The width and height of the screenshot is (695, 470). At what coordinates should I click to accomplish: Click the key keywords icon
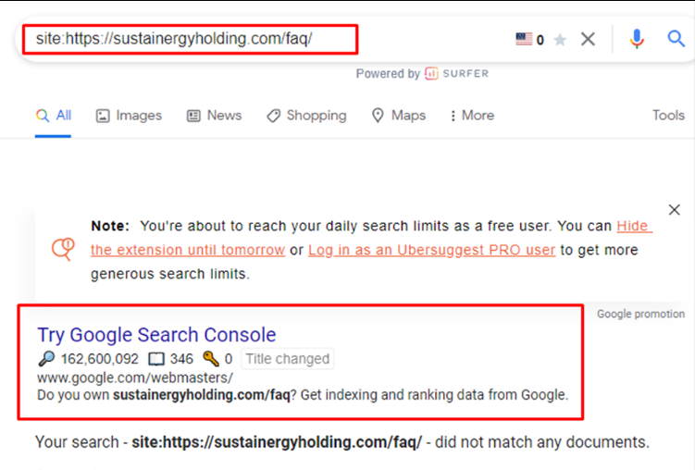[211, 358]
